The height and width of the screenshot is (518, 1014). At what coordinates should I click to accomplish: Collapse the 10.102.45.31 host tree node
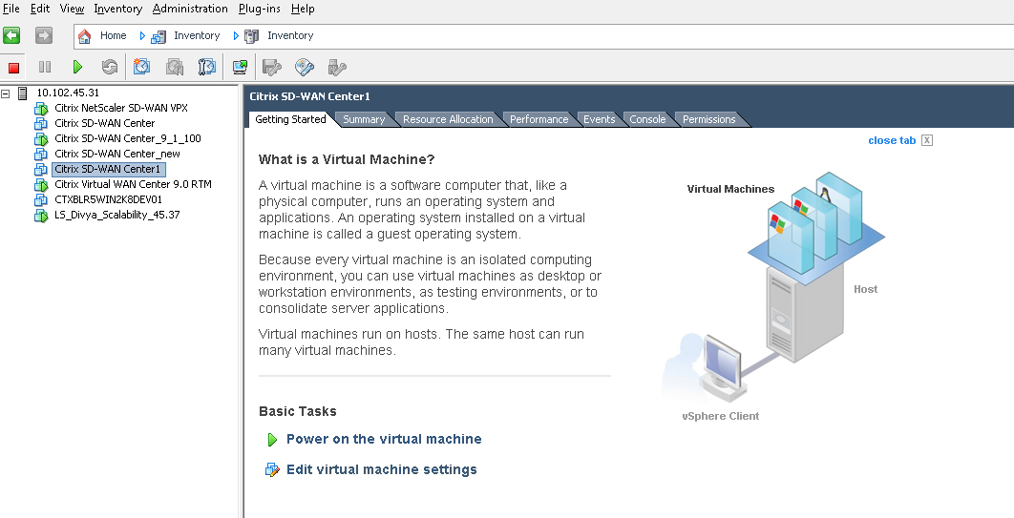5,93
